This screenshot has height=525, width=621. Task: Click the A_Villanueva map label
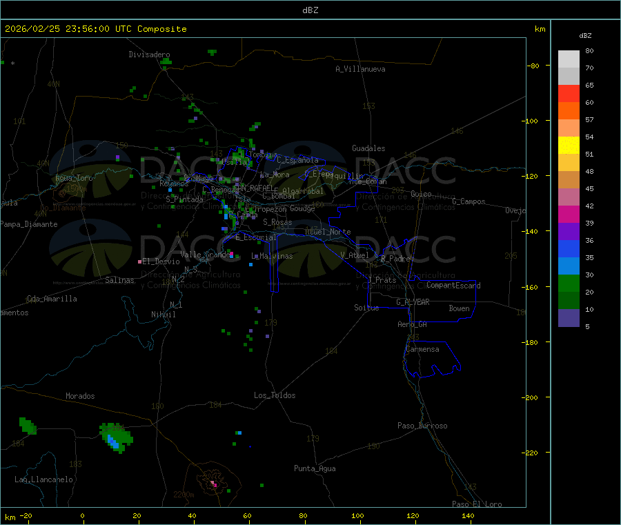click(x=360, y=69)
